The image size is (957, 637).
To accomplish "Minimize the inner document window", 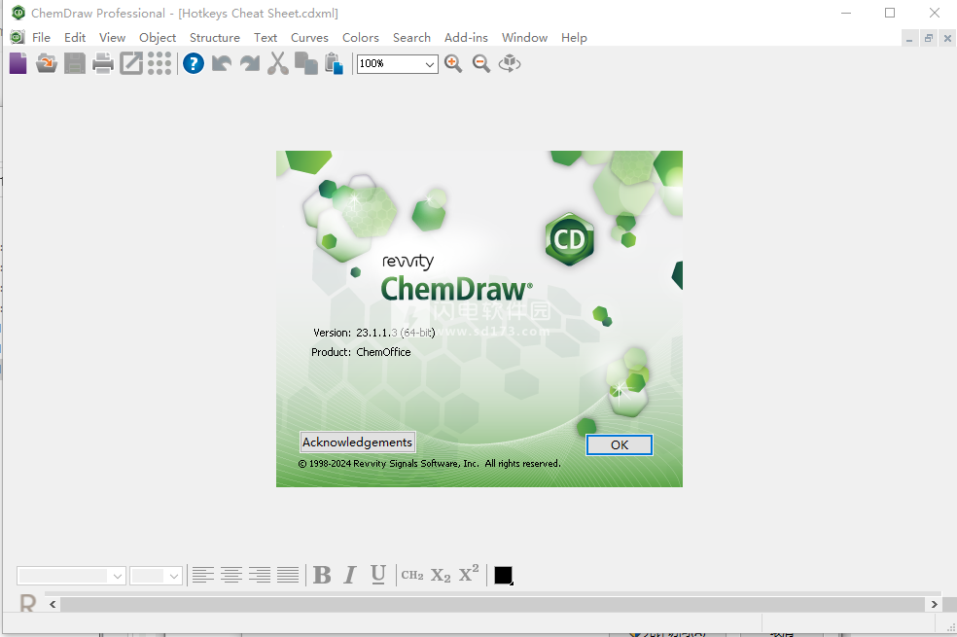I will click(909, 39).
